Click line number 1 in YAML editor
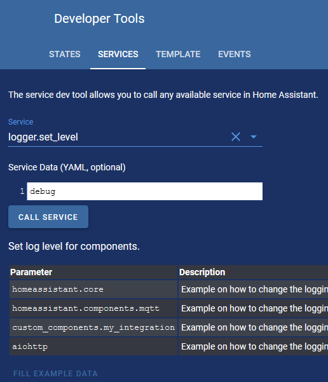 click(x=22, y=191)
